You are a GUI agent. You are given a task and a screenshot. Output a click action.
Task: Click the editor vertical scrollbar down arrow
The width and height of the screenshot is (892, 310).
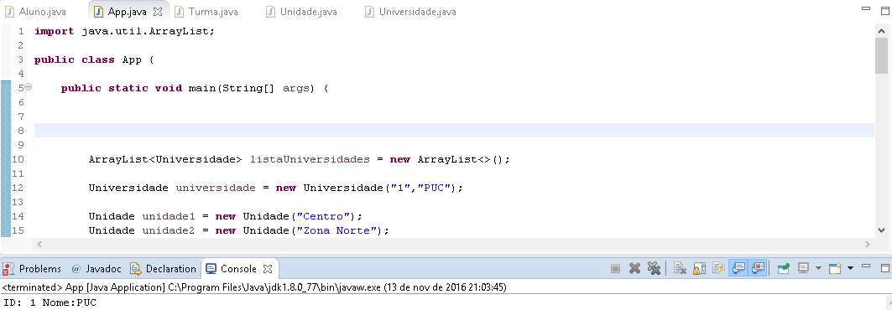881,230
